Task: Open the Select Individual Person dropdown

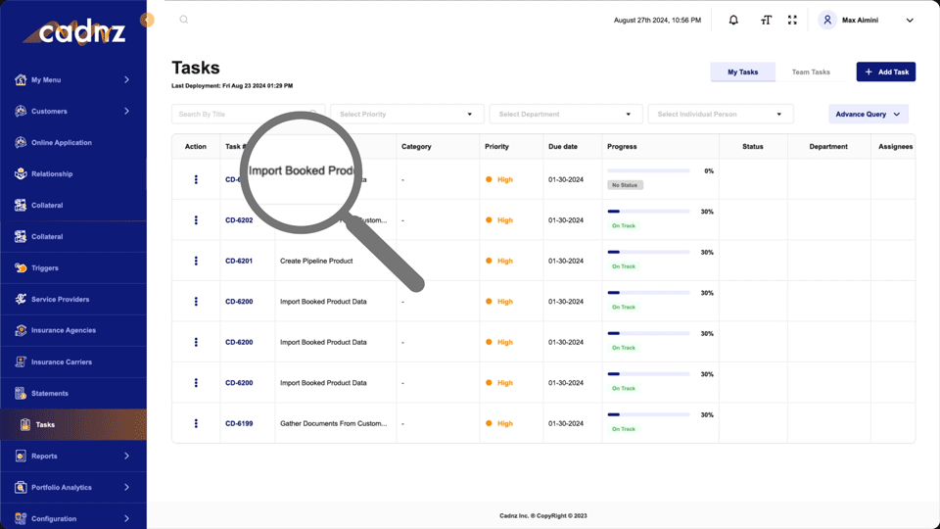Action: 720,115
